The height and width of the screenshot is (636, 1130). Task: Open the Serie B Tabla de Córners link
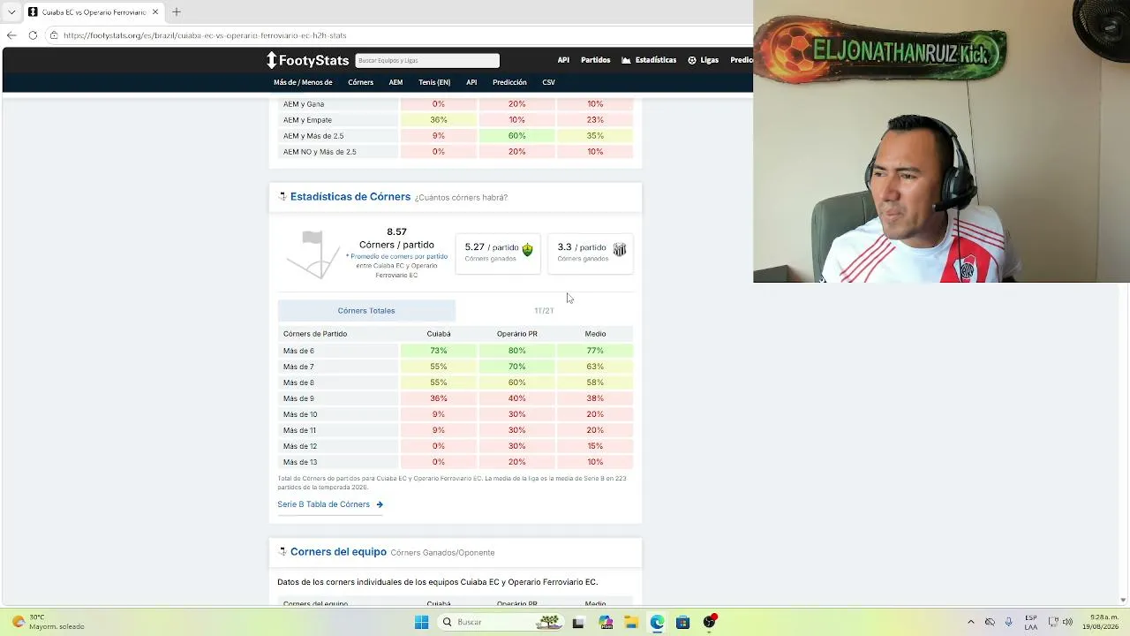click(323, 504)
